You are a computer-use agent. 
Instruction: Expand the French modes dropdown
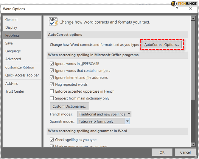tap(128, 114)
